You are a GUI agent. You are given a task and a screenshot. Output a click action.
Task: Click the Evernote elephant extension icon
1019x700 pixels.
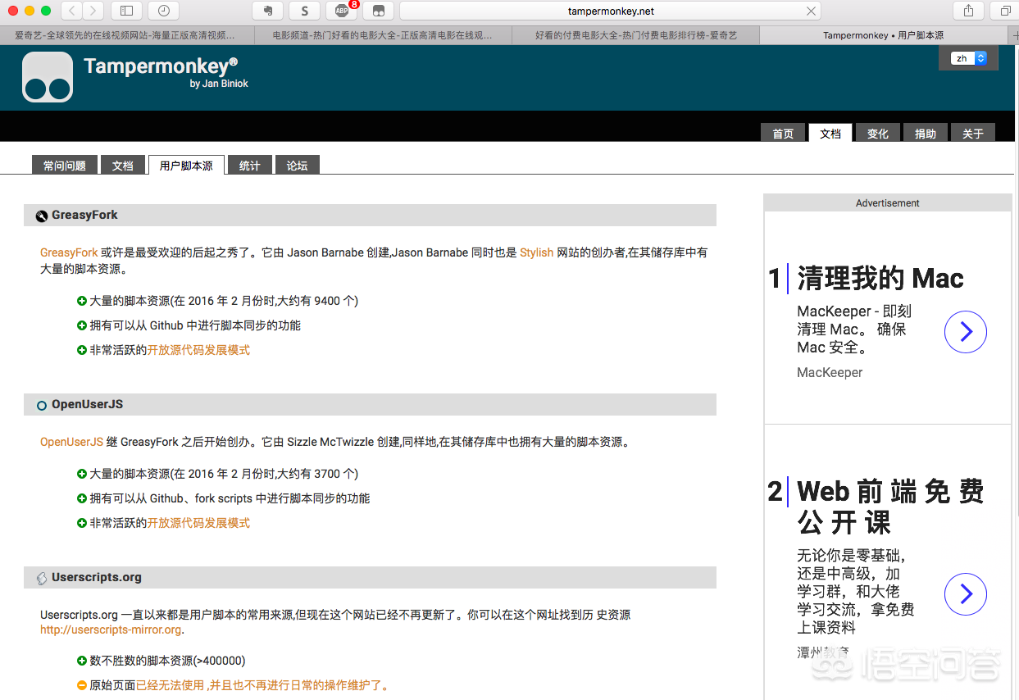click(x=268, y=11)
